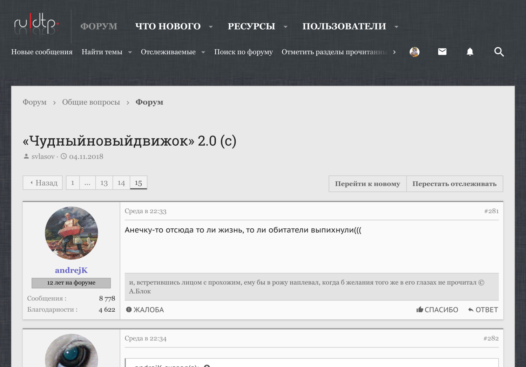Screen dimensions: 526x367
Task: Open permalink #281
Action: pyautogui.click(x=491, y=211)
